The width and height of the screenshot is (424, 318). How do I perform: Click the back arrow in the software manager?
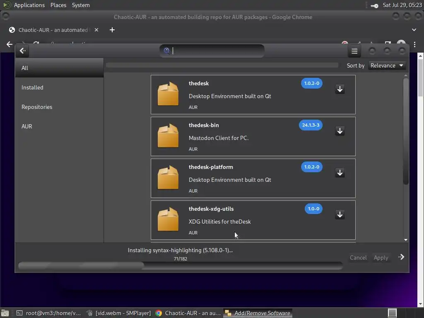22,51
